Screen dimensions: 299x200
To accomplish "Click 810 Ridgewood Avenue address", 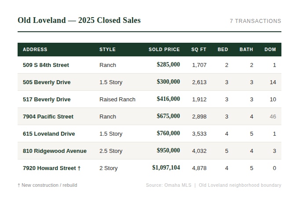I will pyautogui.click(x=55, y=151).
